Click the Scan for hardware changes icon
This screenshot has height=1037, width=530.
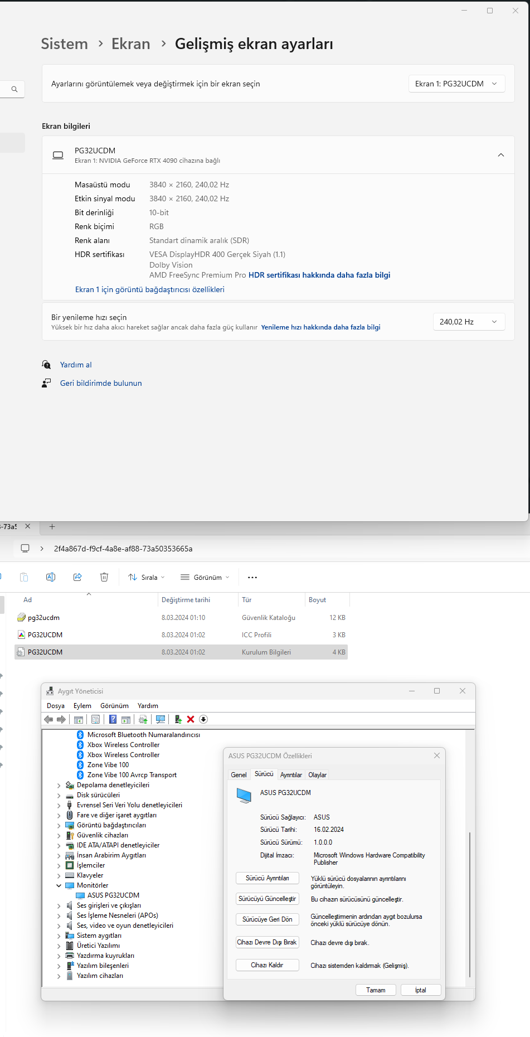point(161,719)
